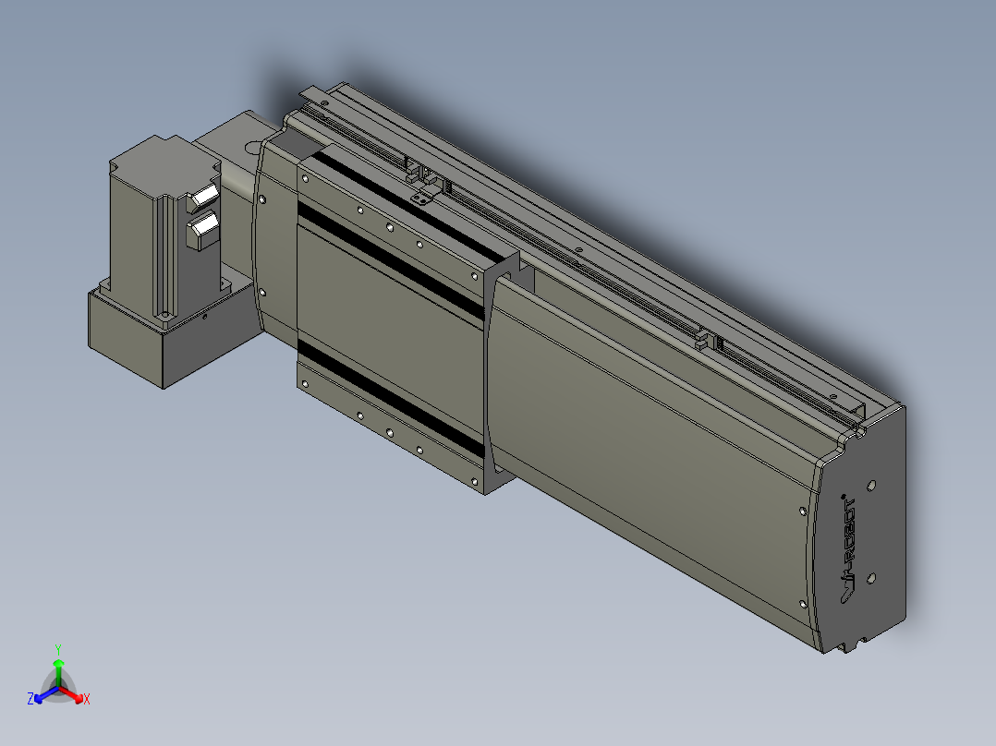Select the upper white connector on the motor

pos(203,196)
